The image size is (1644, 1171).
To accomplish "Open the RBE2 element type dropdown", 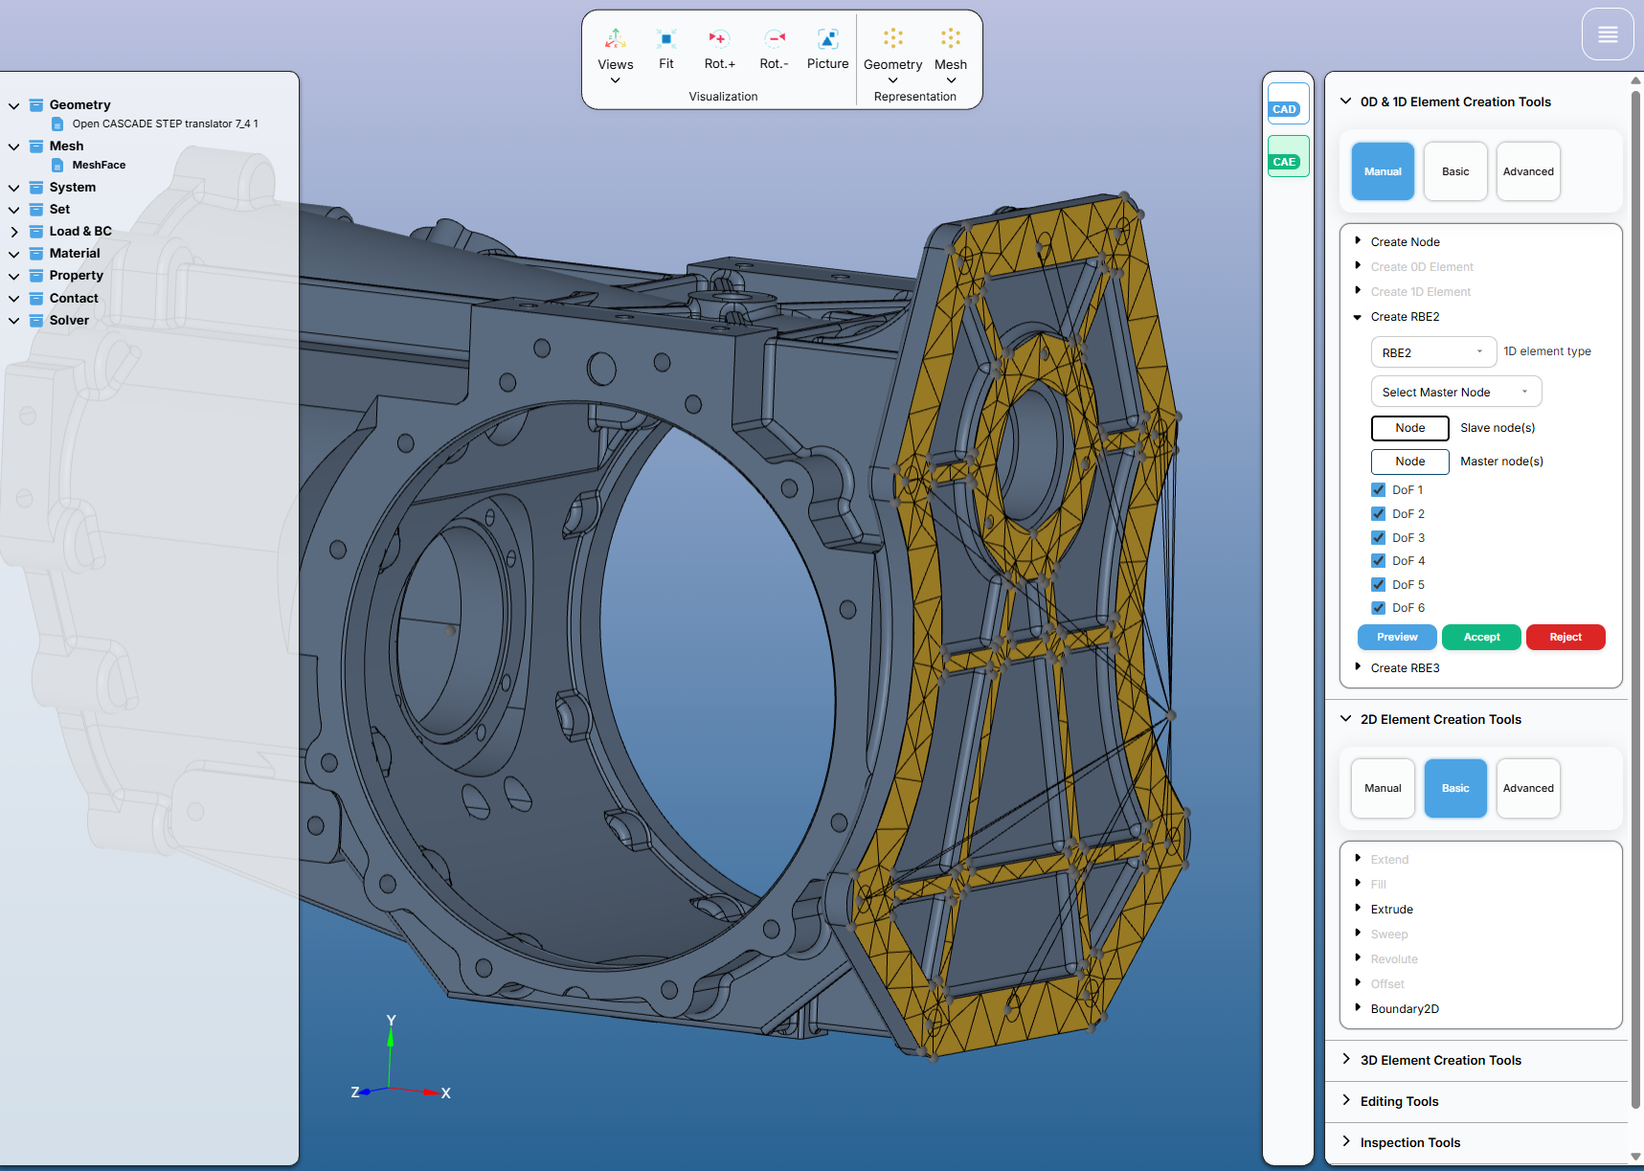I will [1432, 352].
